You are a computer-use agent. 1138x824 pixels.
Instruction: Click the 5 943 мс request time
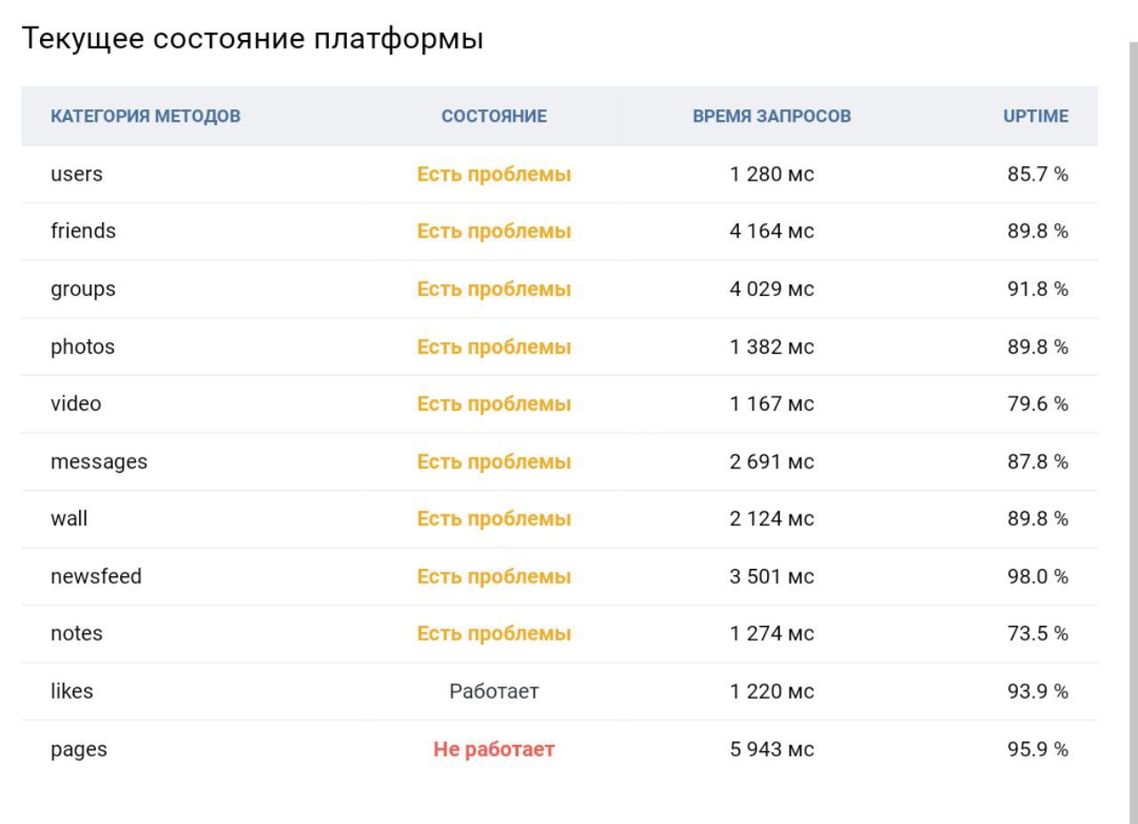(772, 749)
